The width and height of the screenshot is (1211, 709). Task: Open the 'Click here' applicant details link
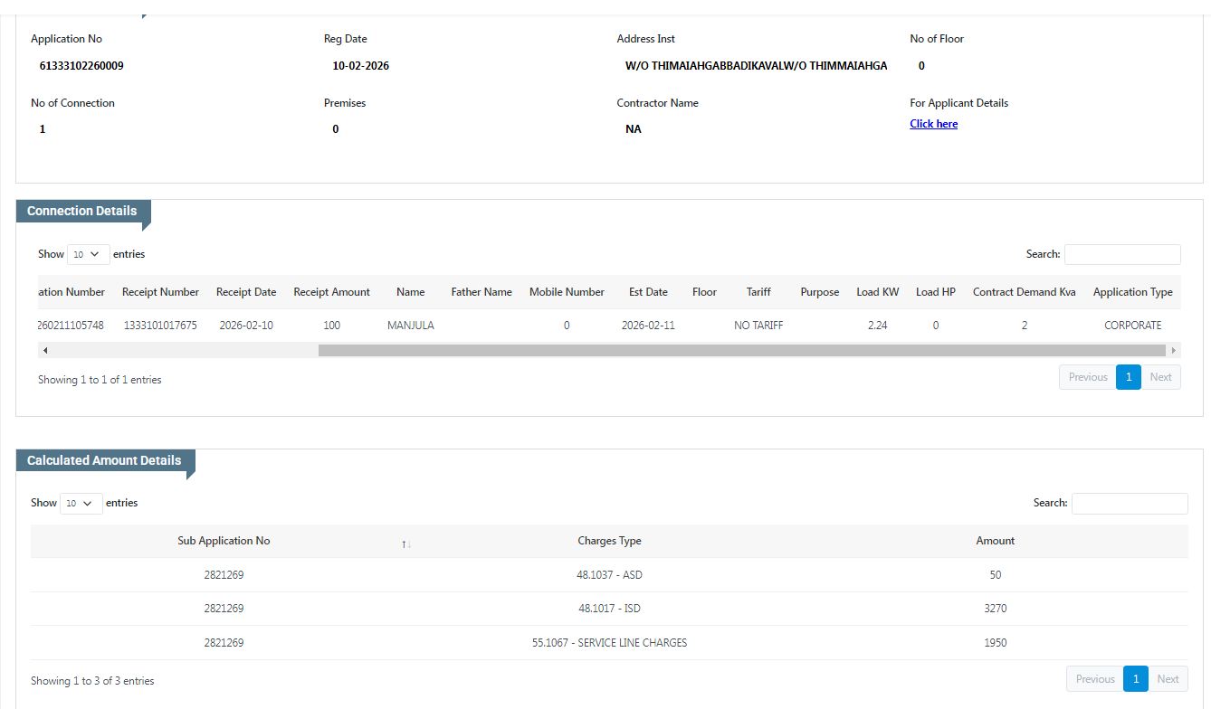pos(933,124)
